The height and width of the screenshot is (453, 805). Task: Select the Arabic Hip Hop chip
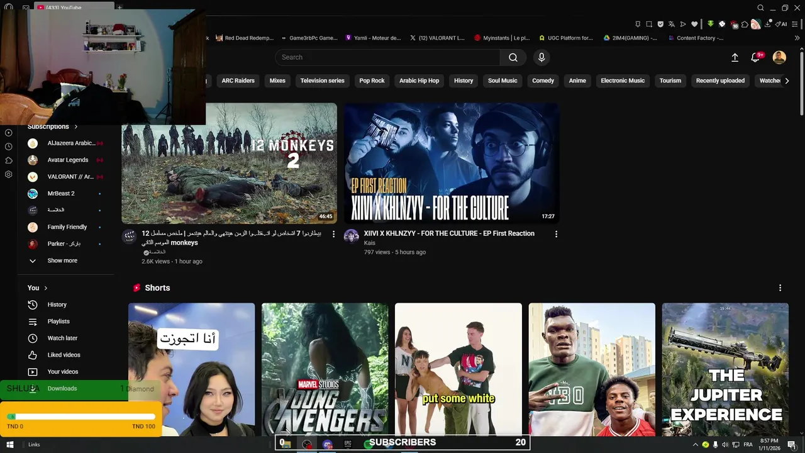[419, 81]
